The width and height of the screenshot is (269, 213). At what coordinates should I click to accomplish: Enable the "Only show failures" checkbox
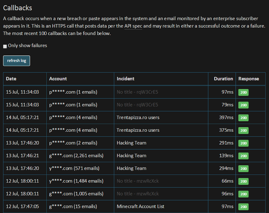pyautogui.click(x=5, y=46)
